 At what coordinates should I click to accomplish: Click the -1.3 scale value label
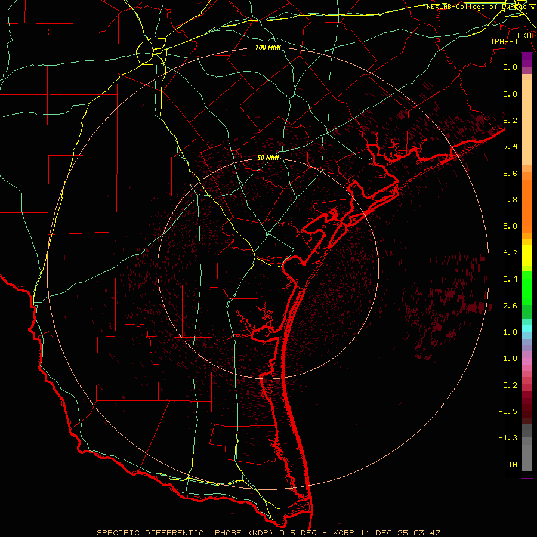[508, 438]
